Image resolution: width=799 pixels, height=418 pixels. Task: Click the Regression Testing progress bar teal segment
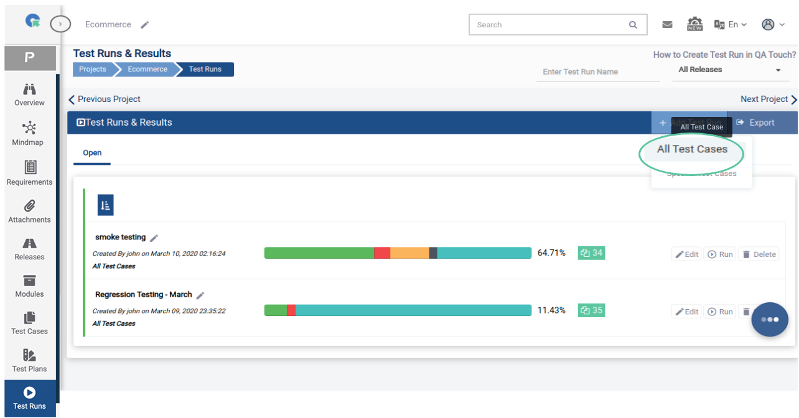point(413,310)
